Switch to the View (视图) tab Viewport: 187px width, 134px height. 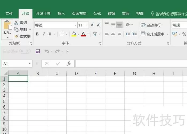pos(140,13)
